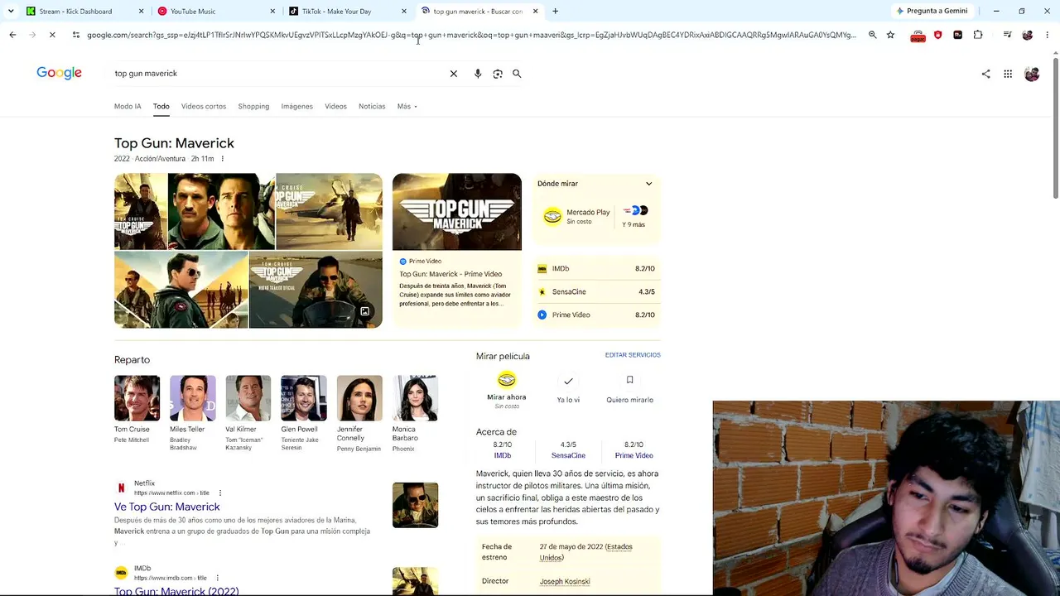Screen dimensions: 1060x596
Task: Open the Extensions puzzle icon
Action: coord(978,35)
